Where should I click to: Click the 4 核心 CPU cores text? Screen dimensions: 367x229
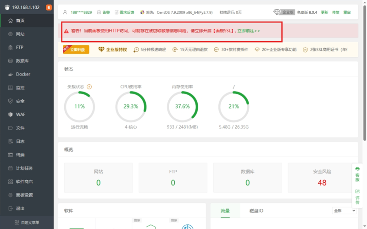(131, 127)
